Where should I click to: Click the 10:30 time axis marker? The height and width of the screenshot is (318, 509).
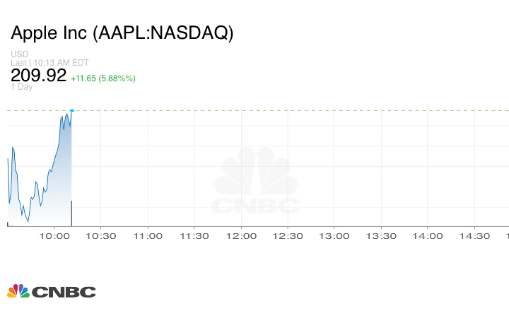100,236
